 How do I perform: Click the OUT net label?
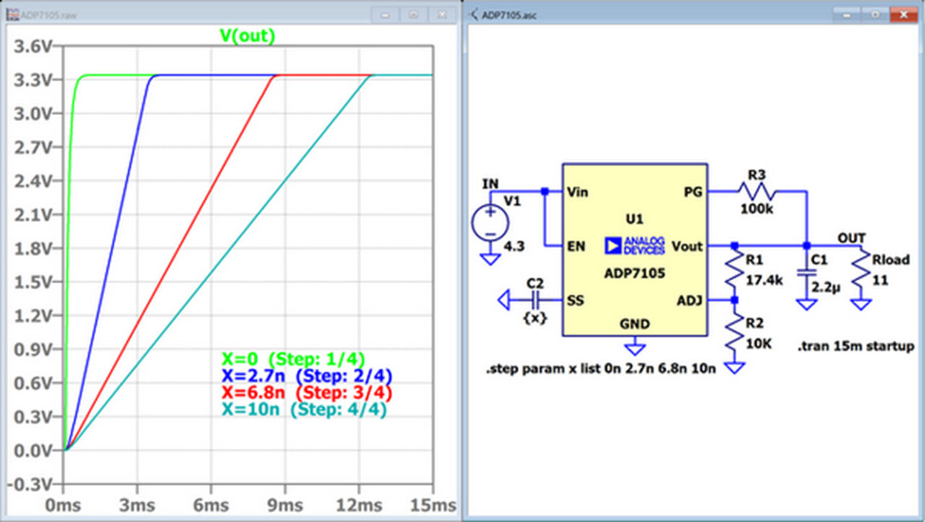(851, 238)
